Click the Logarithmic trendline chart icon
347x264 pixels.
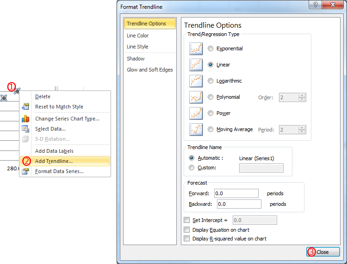click(x=196, y=81)
